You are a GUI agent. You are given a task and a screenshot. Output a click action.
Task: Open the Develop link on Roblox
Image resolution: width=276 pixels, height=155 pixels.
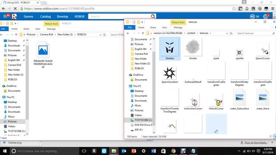63,16
